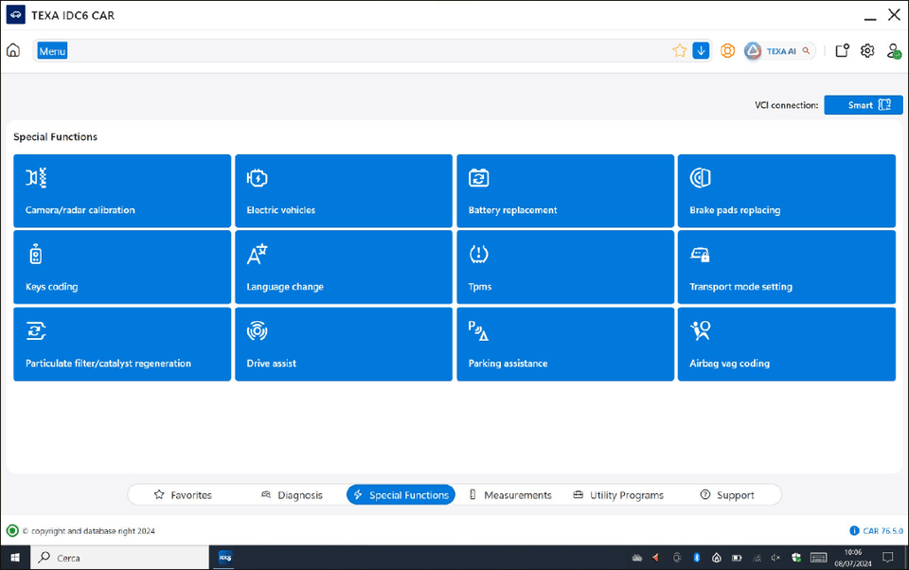Screen dimensions: 909x570
Task: Click the blue download arrow icon
Action: point(701,51)
